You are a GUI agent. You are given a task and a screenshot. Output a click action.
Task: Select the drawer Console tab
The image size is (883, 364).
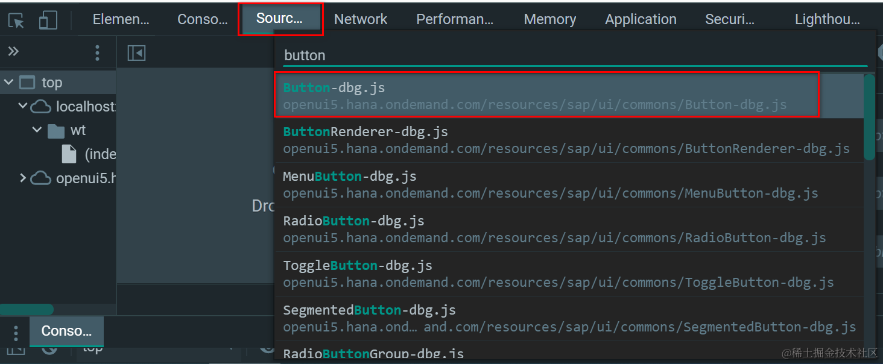pyautogui.click(x=66, y=331)
